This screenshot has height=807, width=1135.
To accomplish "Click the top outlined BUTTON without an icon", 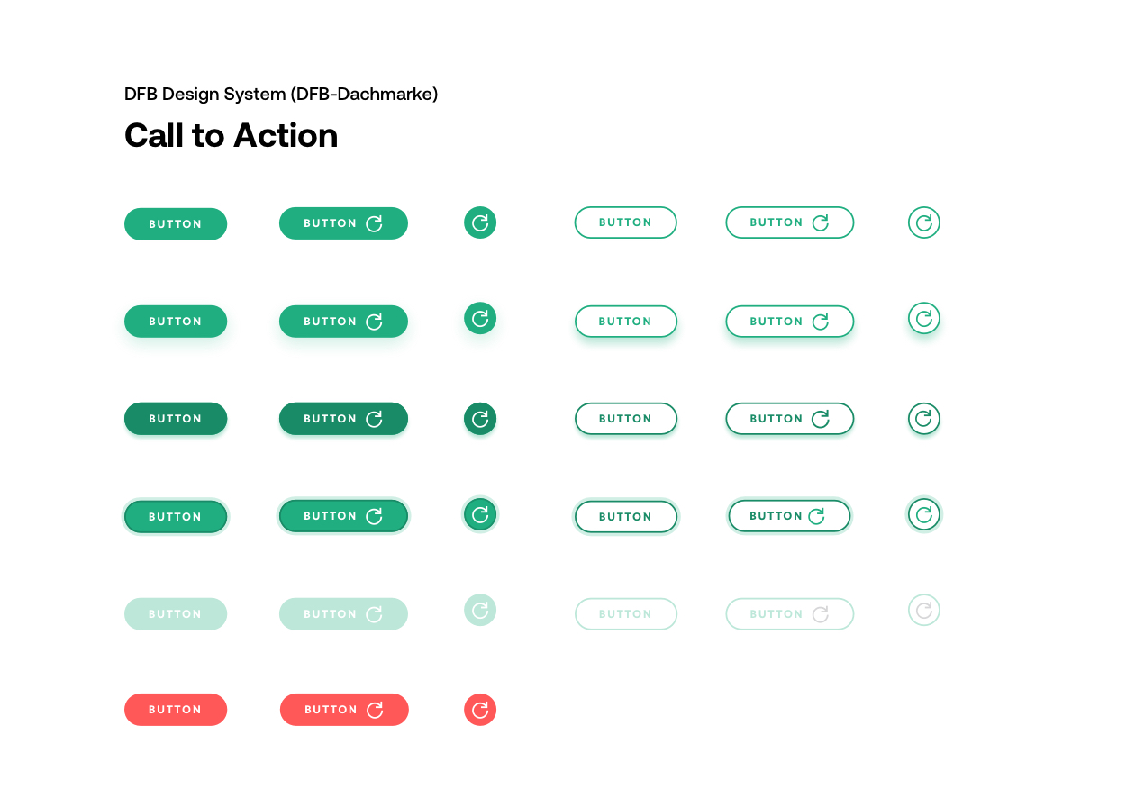I will point(626,222).
